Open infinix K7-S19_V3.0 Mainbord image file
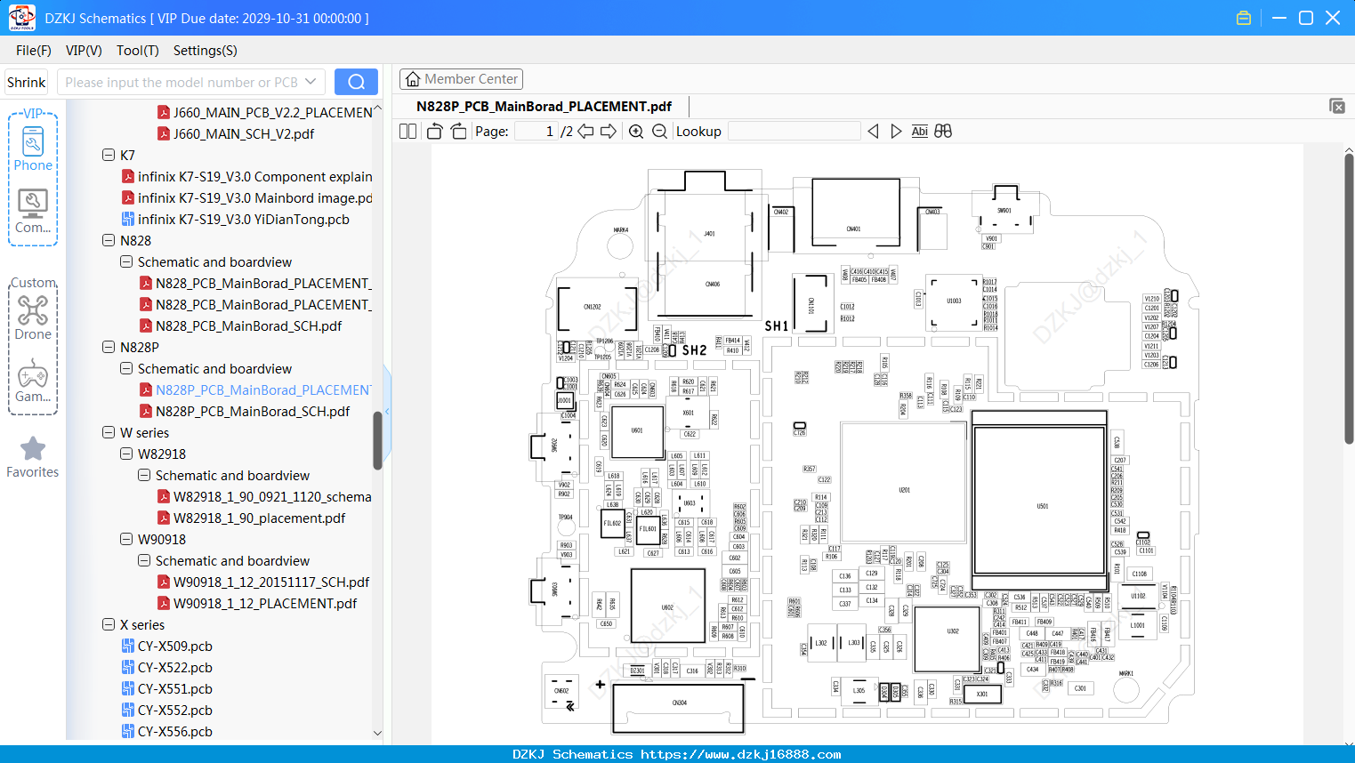Screen dimensions: 1355x763 coord(254,197)
